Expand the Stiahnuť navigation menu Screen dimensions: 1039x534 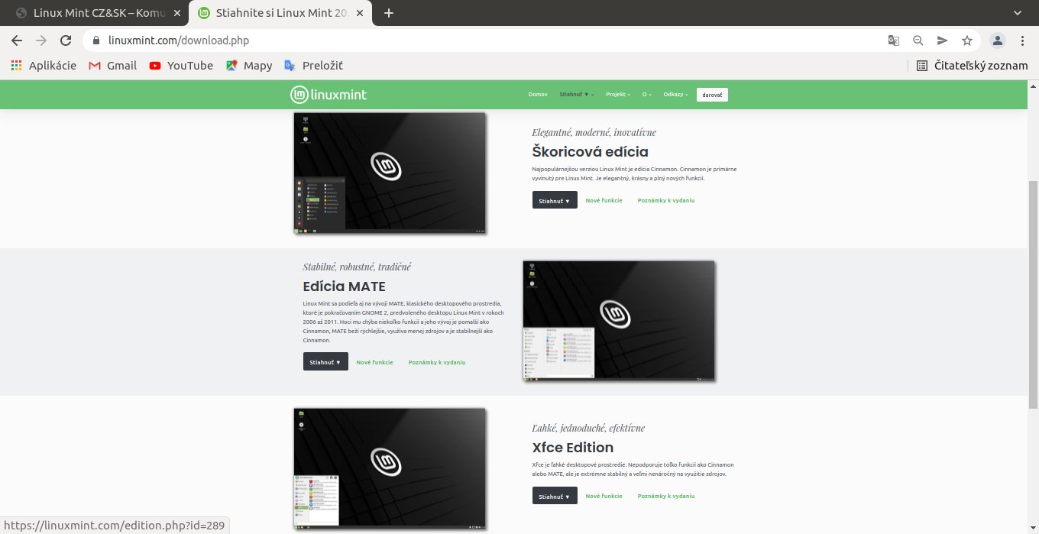coord(576,95)
